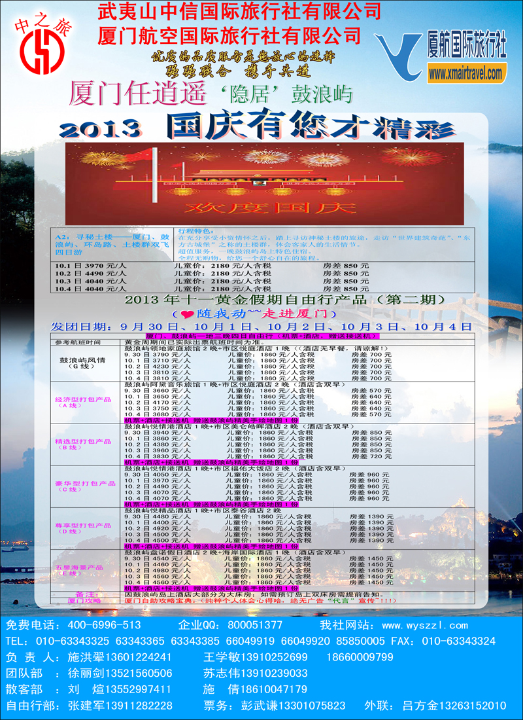Select the price row 9.30日 3790元/人
The height and width of the screenshot is (720, 523).
click(x=258, y=355)
